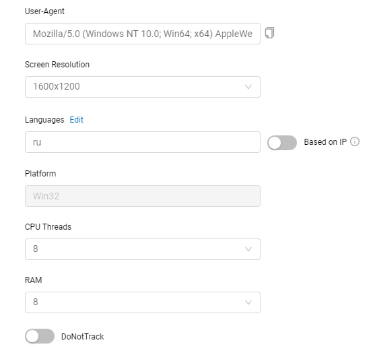Open the 1600x1200 Screen Resolution dropdown
Viewport: 377px width, 357px height.
[x=143, y=87]
